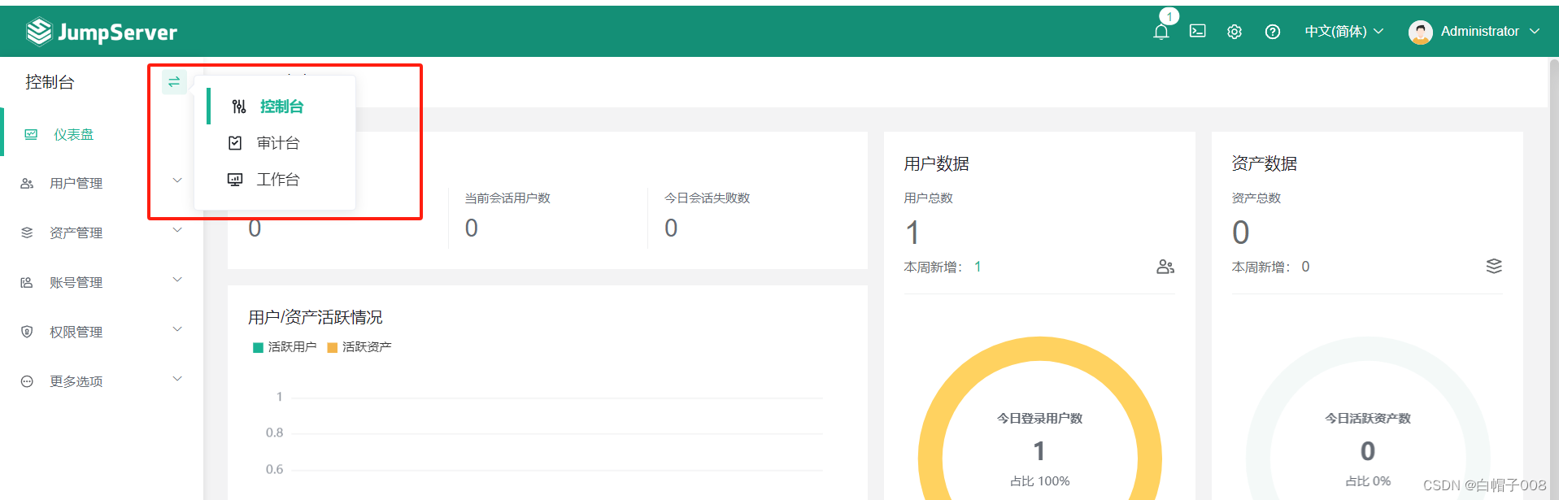Expand 更多选项 chevron
This screenshot has width=1559, height=500.
(x=177, y=379)
